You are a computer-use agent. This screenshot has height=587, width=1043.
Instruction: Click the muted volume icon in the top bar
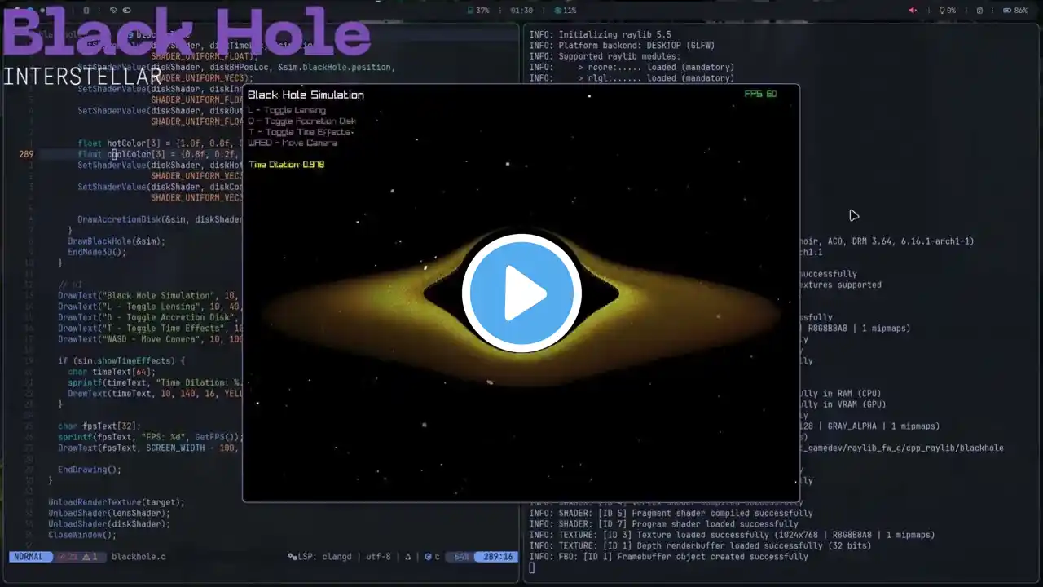pyautogui.click(x=913, y=11)
